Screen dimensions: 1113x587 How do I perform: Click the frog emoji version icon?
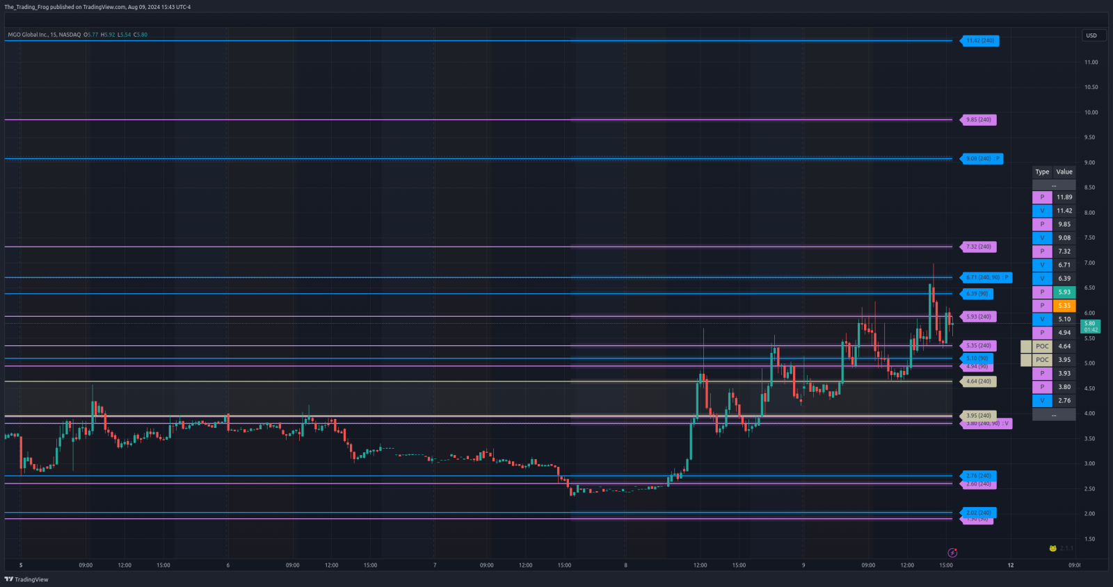point(1053,548)
